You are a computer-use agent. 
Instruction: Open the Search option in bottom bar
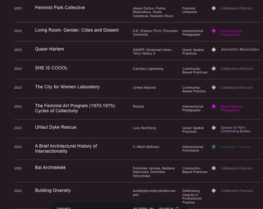pos(169,208)
